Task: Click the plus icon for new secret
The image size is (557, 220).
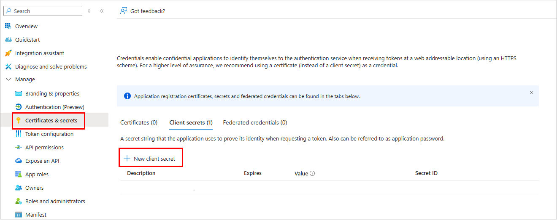Action: pos(127,159)
